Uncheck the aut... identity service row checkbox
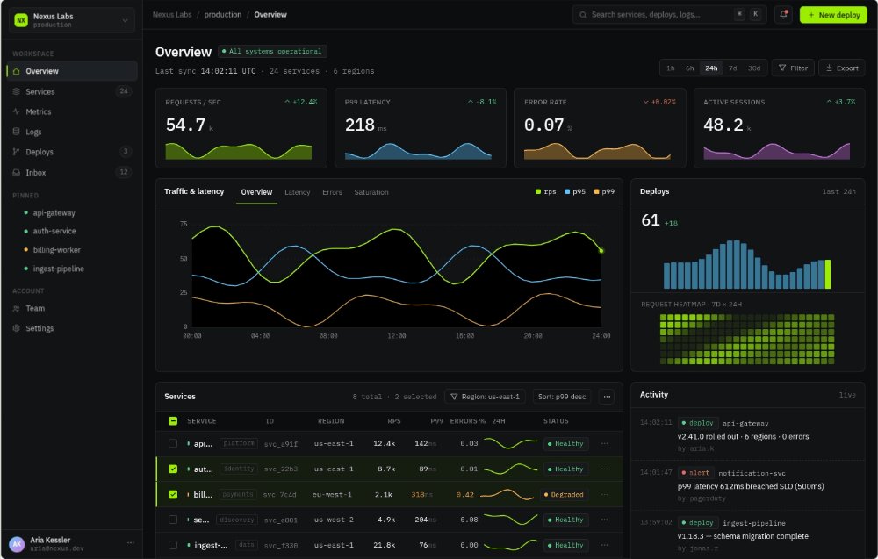 (173, 469)
